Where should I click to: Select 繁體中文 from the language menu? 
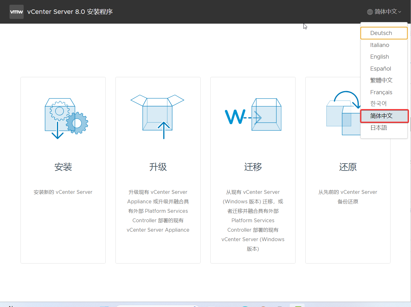click(381, 80)
